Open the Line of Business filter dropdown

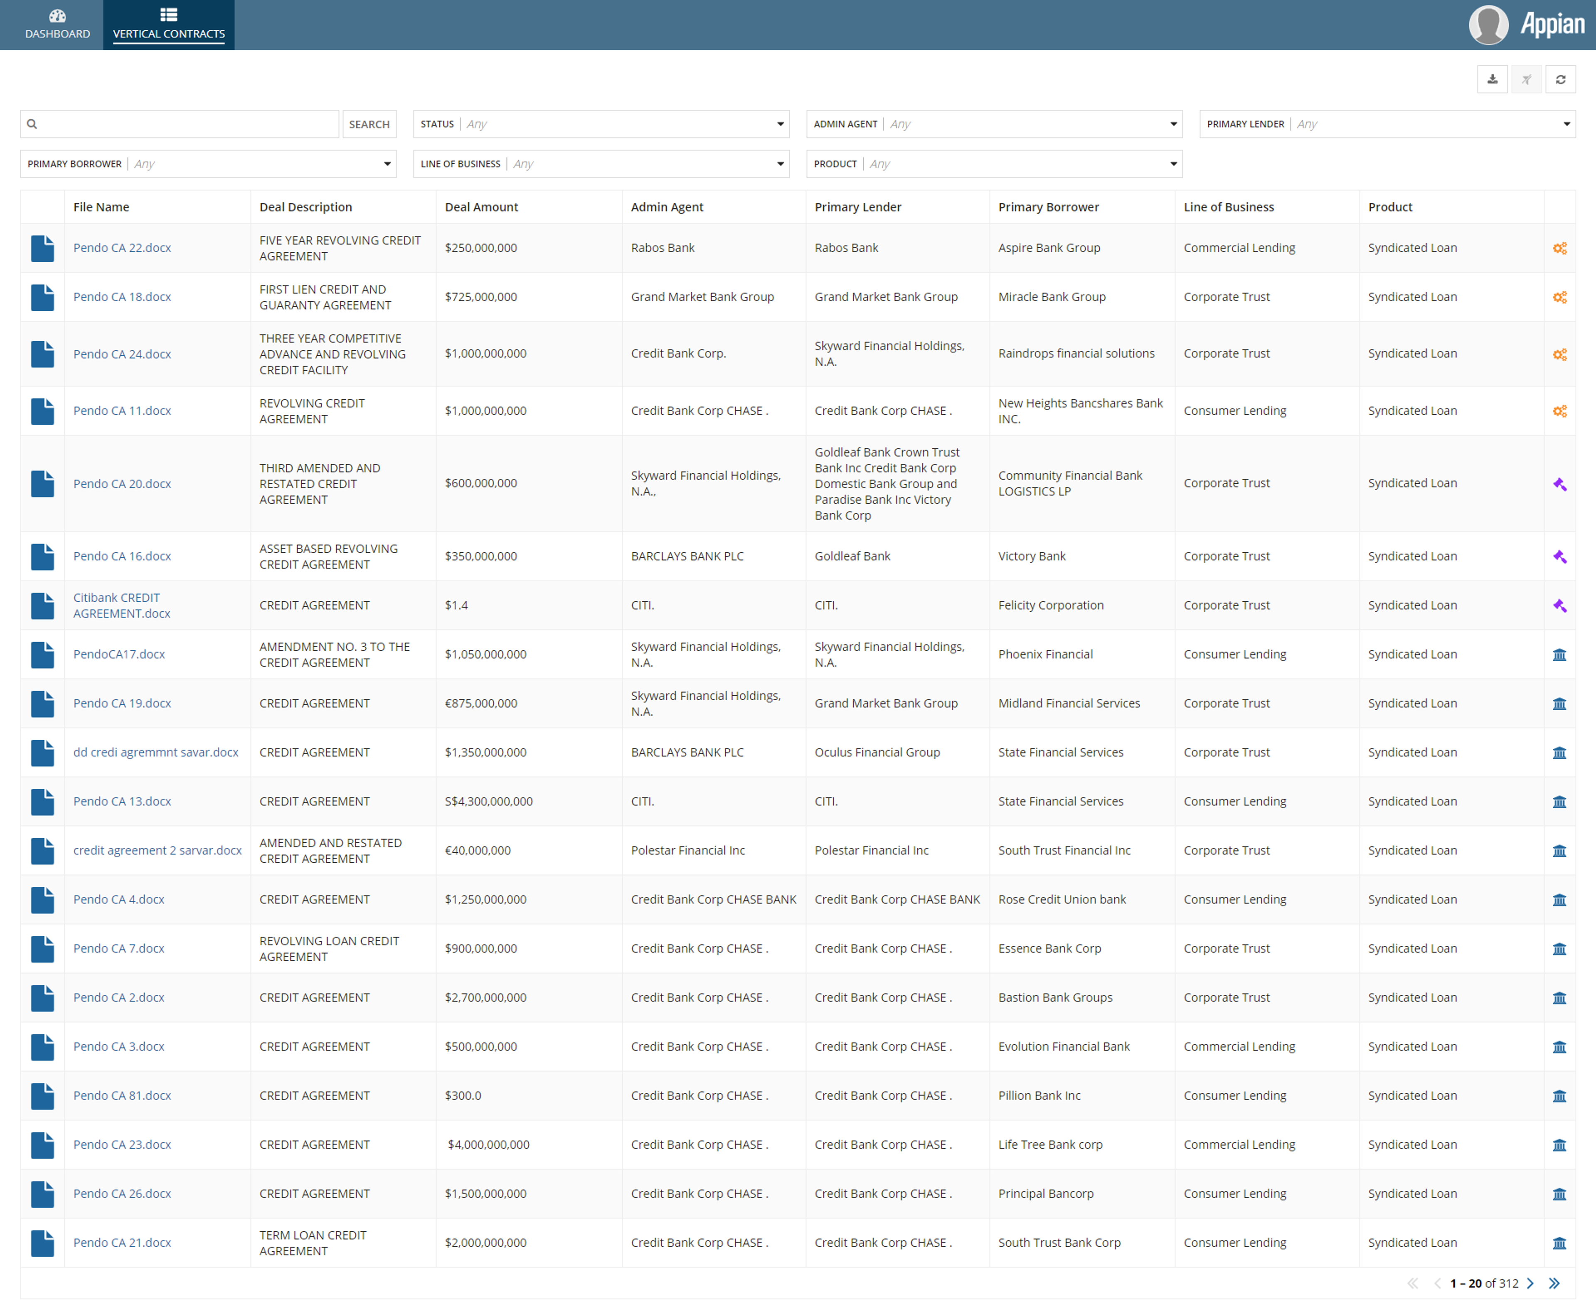(x=601, y=164)
